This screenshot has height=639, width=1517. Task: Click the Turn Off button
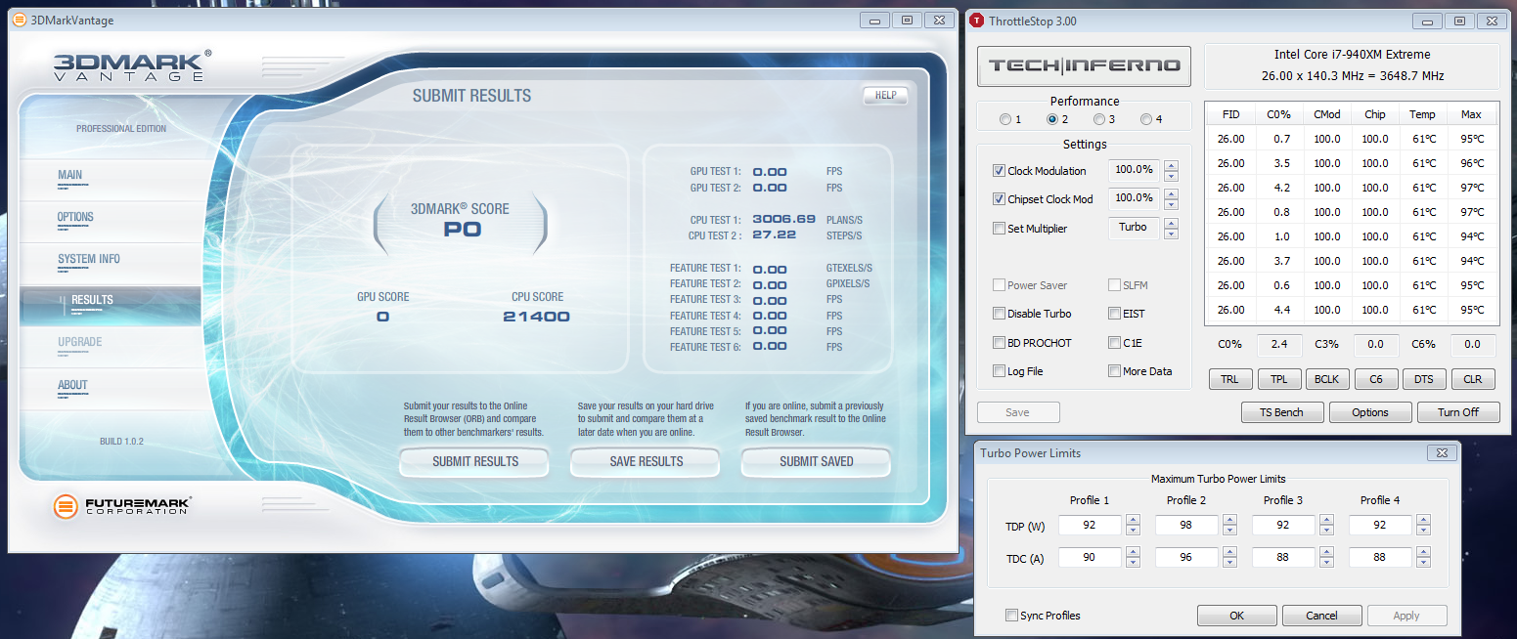point(1457,412)
